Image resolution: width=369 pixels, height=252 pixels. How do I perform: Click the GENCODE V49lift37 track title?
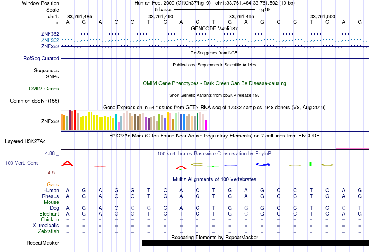[x=214, y=28]
